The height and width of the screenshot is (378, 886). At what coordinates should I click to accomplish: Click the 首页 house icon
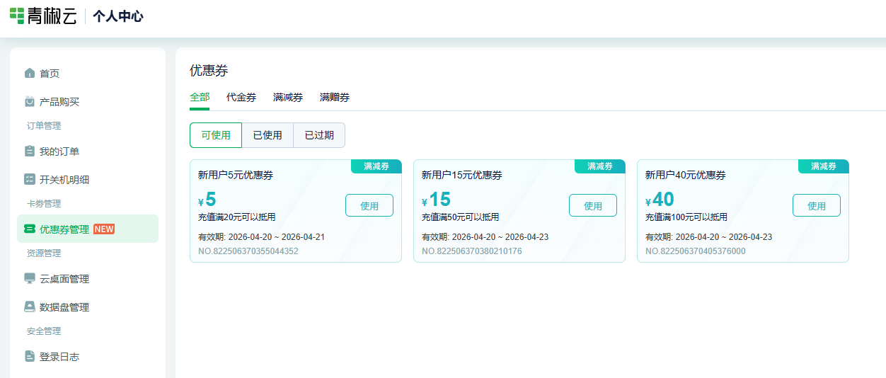click(30, 74)
